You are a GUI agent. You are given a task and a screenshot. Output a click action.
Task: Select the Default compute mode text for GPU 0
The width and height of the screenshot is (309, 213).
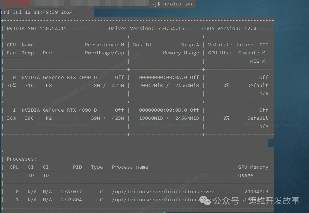pyautogui.click(x=257, y=85)
